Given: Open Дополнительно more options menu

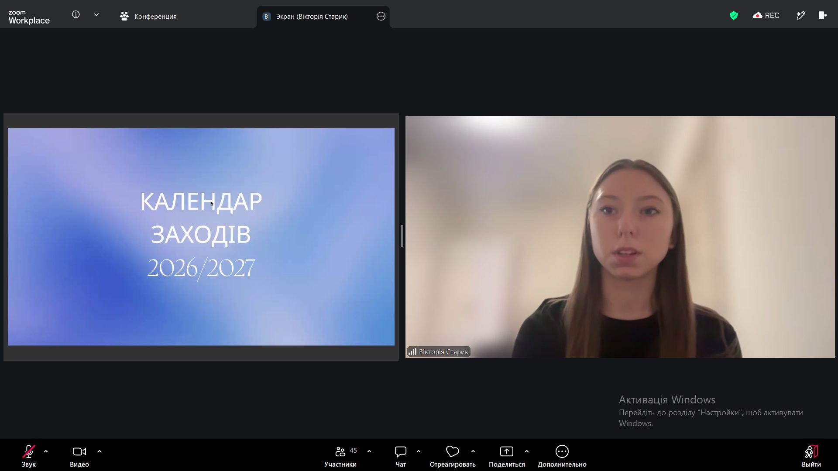Looking at the screenshot, I should (x=562, y=456).
